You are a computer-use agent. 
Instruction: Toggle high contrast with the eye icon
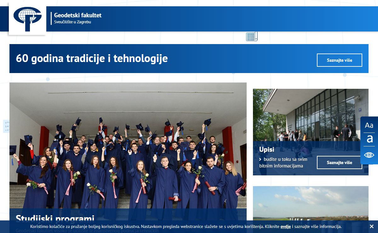pyautogui.click(x=369, y=155)
